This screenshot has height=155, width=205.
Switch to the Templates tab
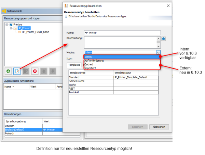coord(74,64)
